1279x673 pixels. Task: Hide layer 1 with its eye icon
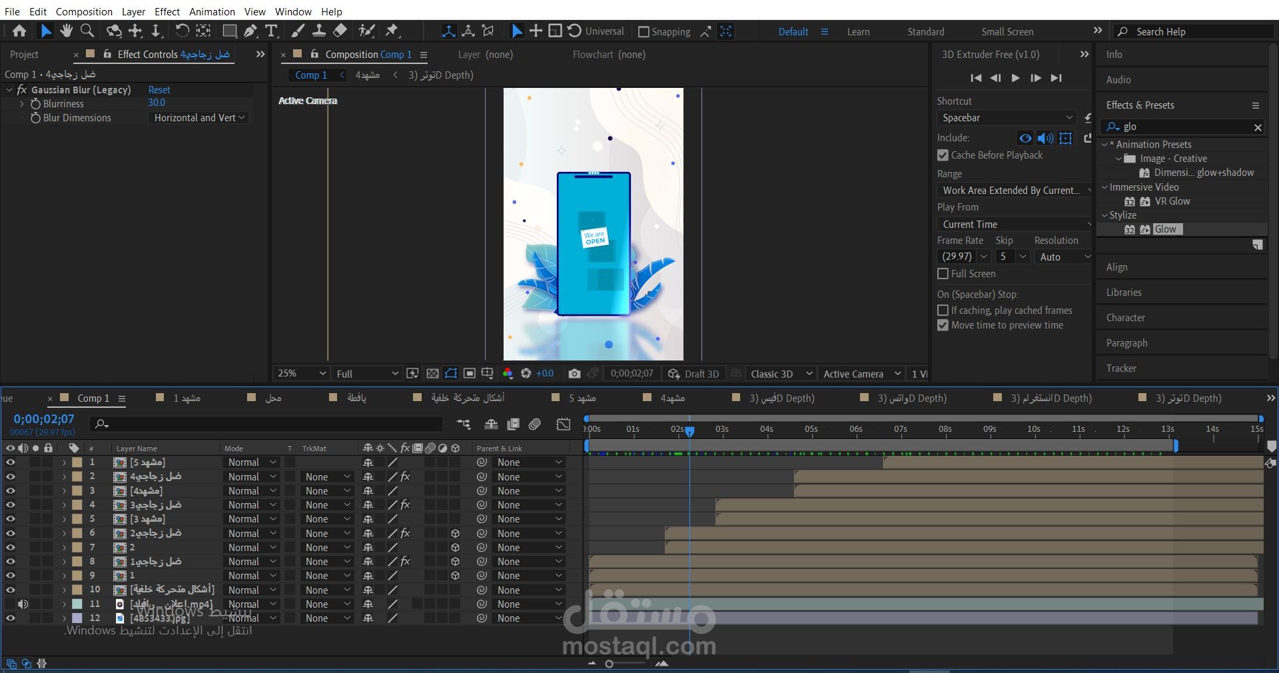tap(11, 462)
